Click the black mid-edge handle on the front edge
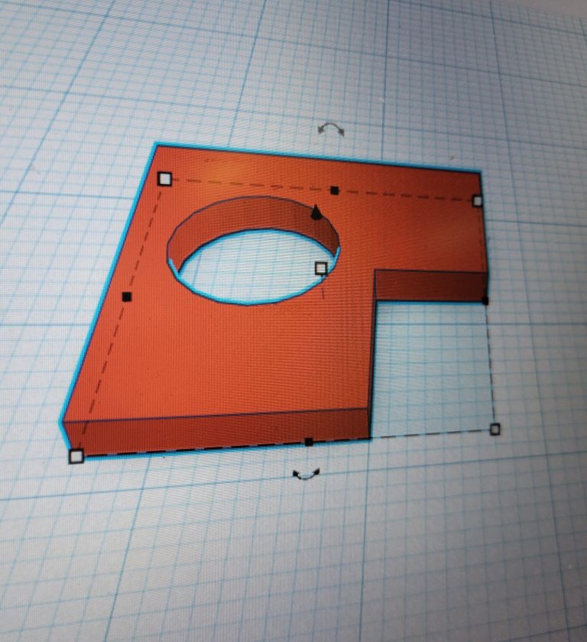587x642 pixels. pyautogui.click(x=309, y=442)
